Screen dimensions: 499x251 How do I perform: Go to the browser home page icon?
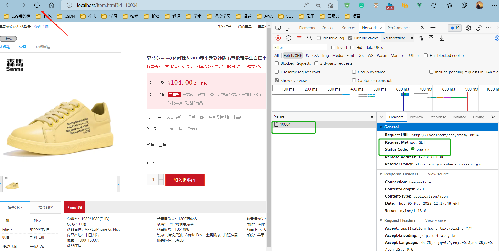pyautogui.click(x=52, y=5)
